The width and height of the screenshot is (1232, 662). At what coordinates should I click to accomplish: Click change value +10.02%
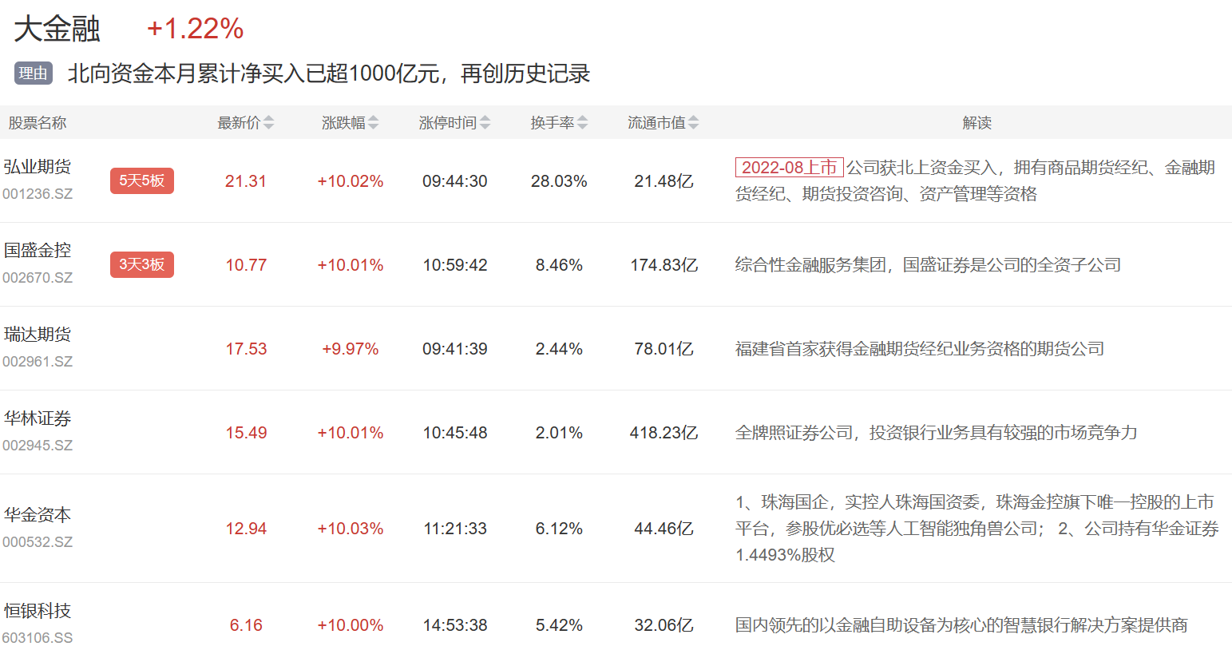click(351, 181)
